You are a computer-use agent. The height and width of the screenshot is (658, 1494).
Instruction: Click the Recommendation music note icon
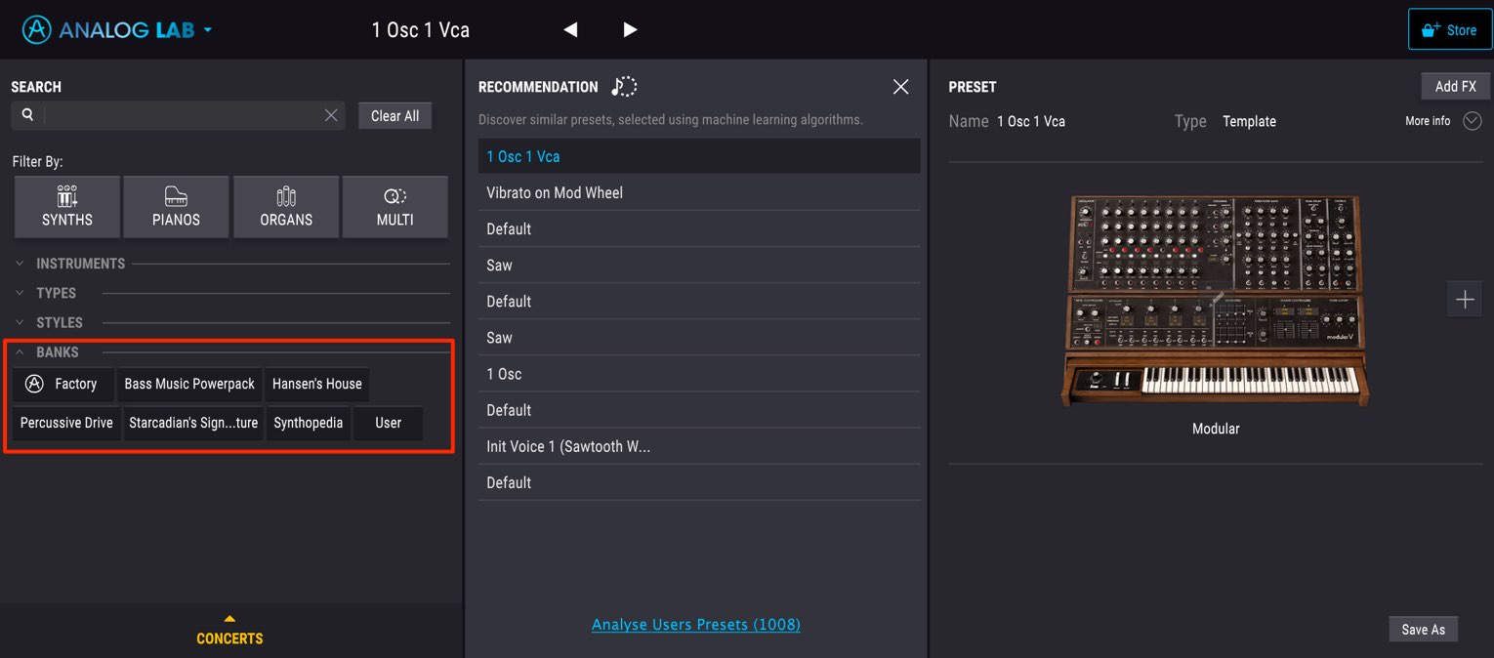624,87
